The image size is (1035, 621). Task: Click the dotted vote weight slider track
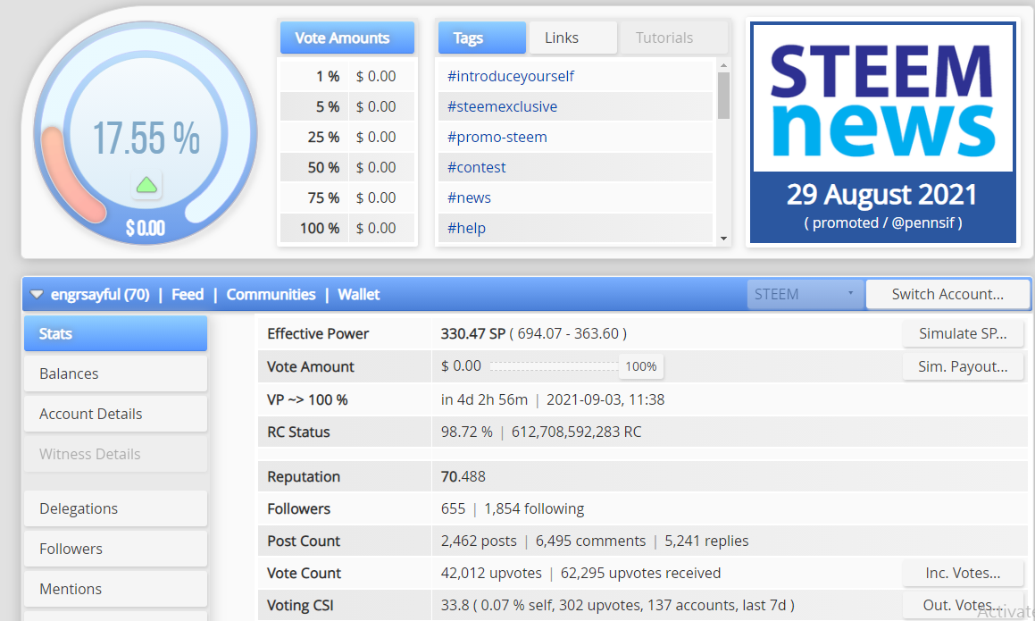(x=555, y=366)
